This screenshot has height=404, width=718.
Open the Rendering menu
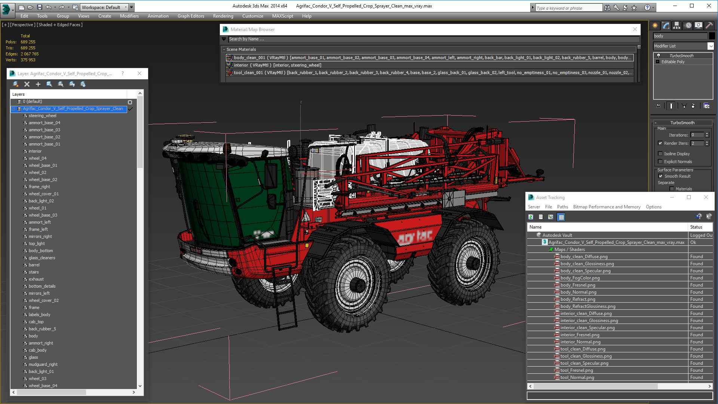coord(223,16)
